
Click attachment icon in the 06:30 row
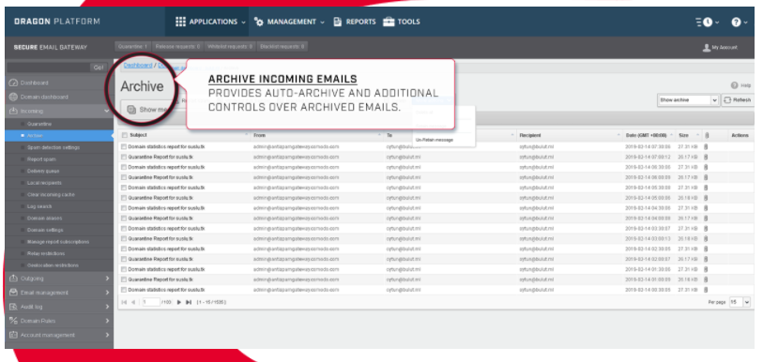(x=706, y=167)
